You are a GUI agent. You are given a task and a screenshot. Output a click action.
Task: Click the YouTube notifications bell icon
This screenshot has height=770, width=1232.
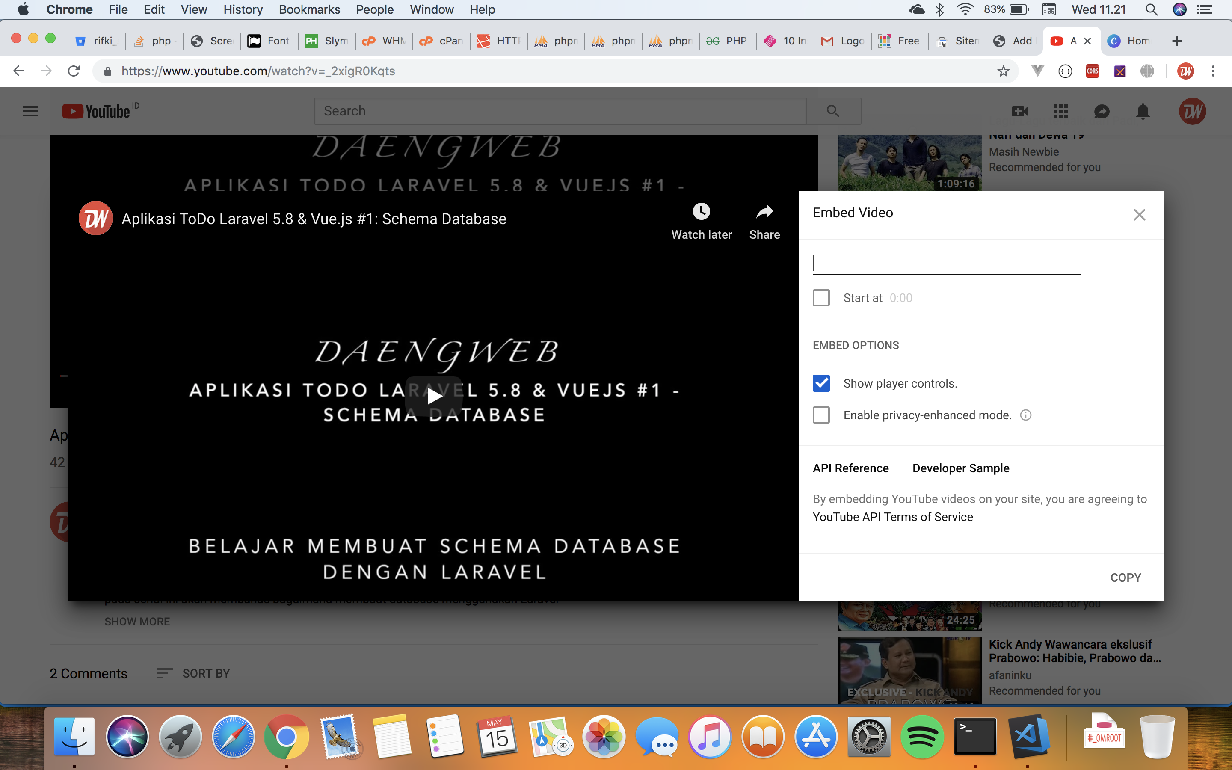coord(1143,111)
